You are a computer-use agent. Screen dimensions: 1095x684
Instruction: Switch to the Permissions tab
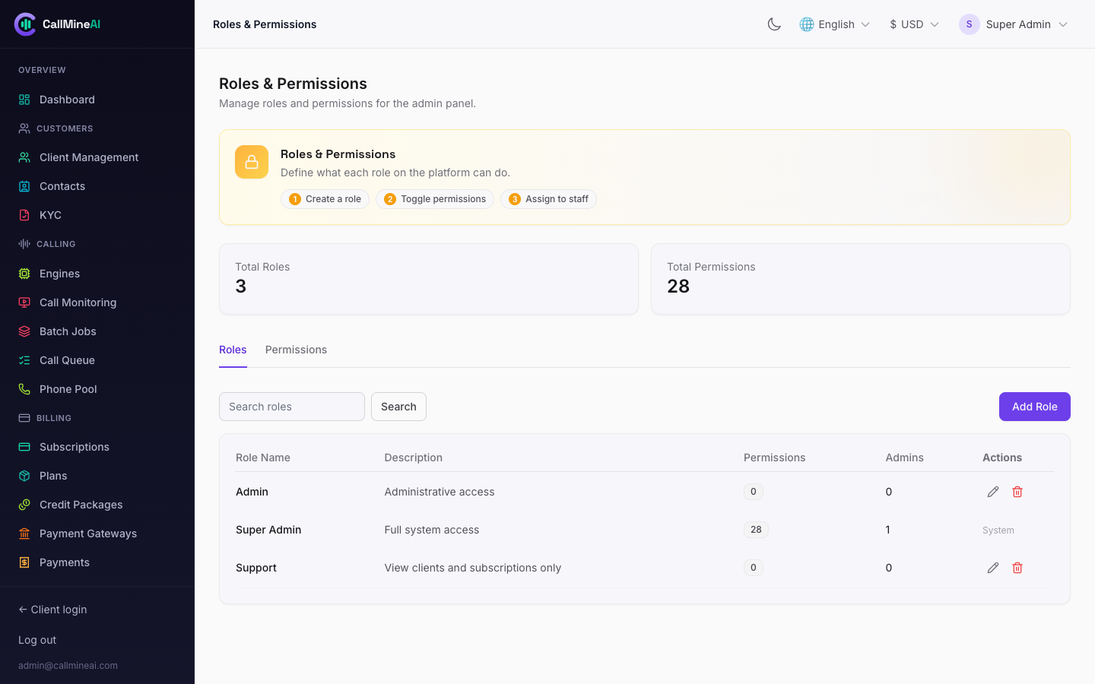point(296,350)
